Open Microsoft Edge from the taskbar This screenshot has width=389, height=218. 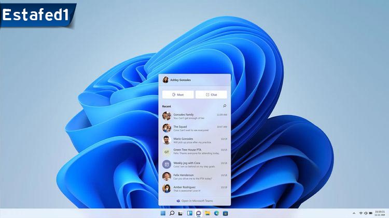tap(216, 213)
